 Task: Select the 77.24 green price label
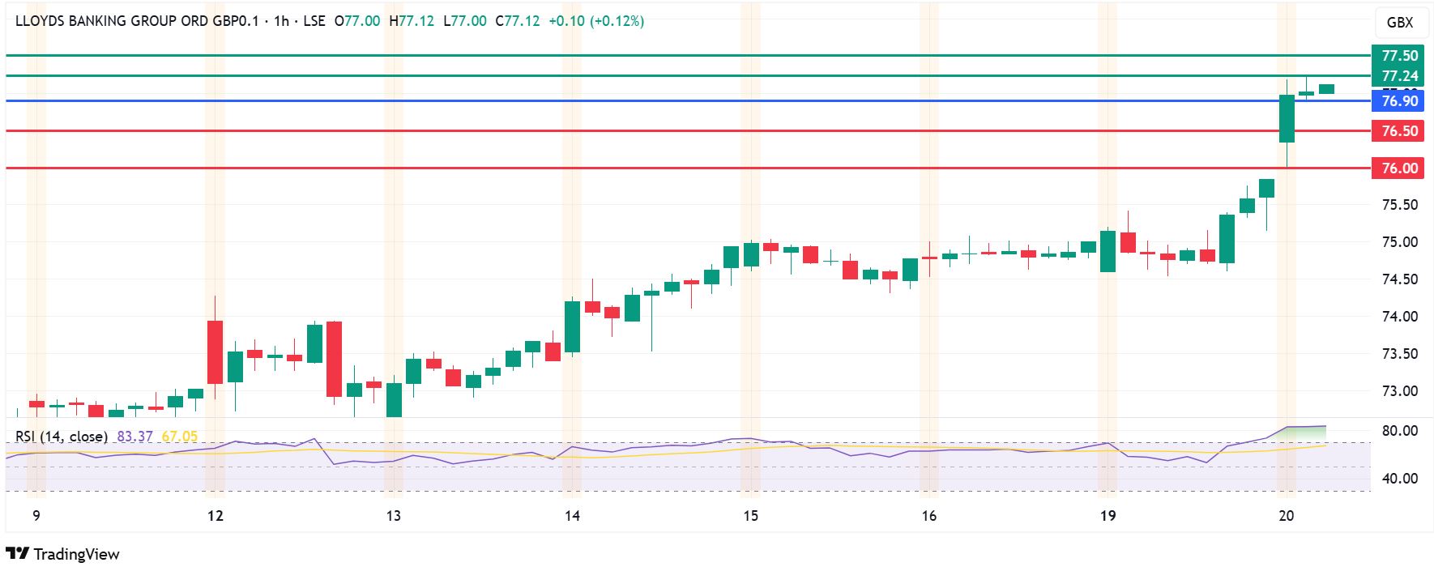1399,76
